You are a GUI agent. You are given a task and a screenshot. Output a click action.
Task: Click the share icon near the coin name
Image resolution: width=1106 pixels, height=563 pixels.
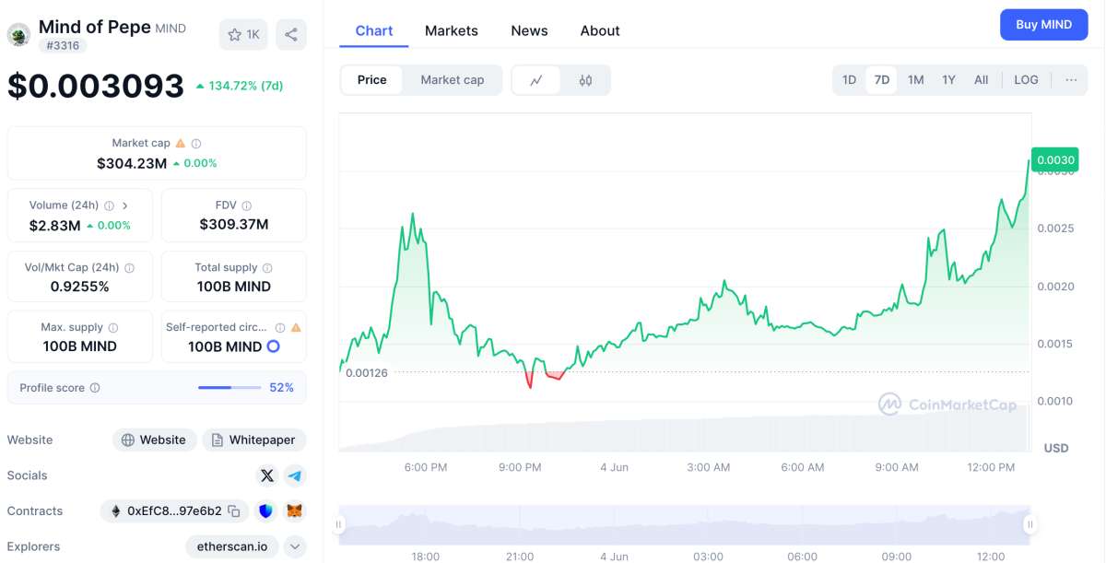coord(291,35)
